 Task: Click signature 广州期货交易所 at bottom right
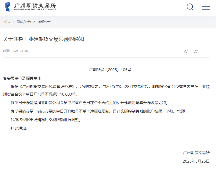click(196, 153)
